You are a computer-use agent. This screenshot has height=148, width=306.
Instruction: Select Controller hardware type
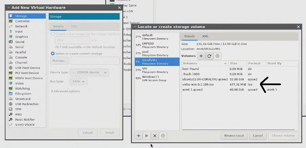pyautogui.click(x=27, y=21)
